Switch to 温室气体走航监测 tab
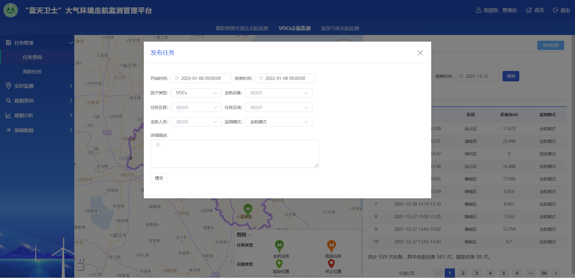 (x=340, y=28)
